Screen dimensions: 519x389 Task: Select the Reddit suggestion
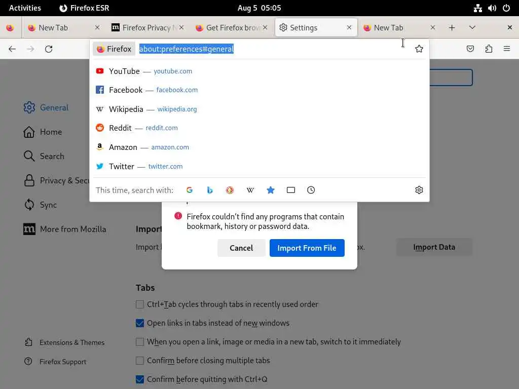259,128
